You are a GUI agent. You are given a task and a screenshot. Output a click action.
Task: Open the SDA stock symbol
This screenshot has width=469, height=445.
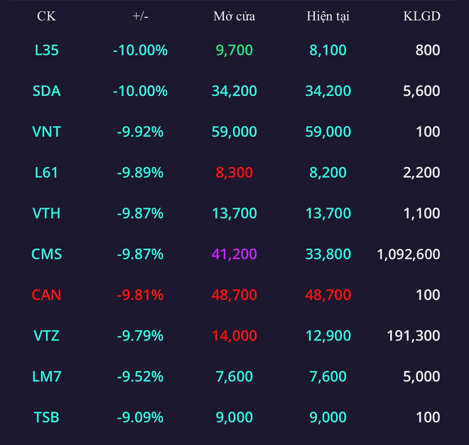(46, 91)
